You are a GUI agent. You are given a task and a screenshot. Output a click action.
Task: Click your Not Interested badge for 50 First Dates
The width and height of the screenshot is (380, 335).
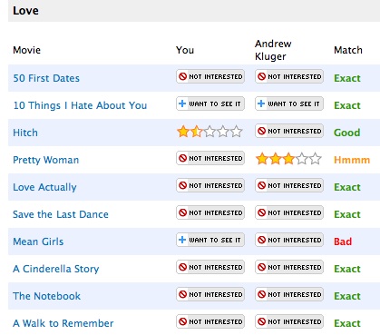click(x=210, y=76)
